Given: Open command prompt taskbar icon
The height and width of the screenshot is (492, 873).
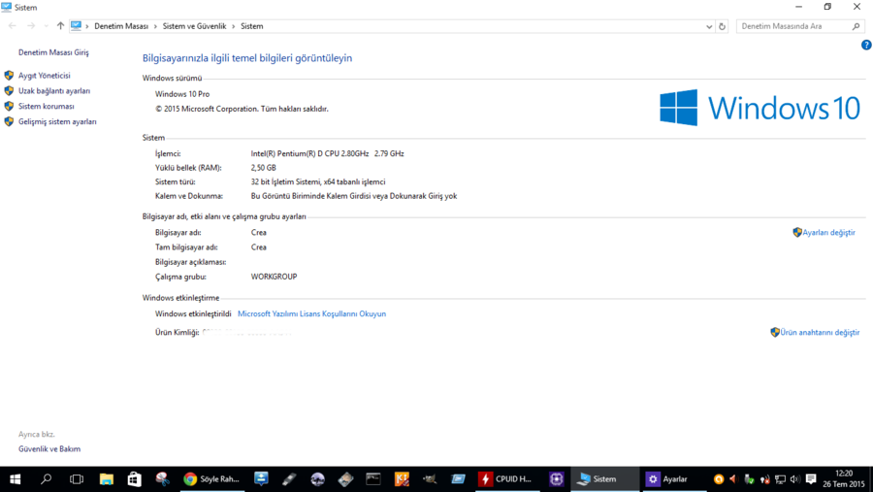Looking at the screenshot, I should pos(373,479).
